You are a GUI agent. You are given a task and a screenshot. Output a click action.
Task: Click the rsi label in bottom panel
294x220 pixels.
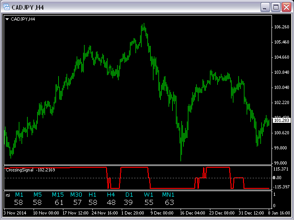tap(8, 195)
